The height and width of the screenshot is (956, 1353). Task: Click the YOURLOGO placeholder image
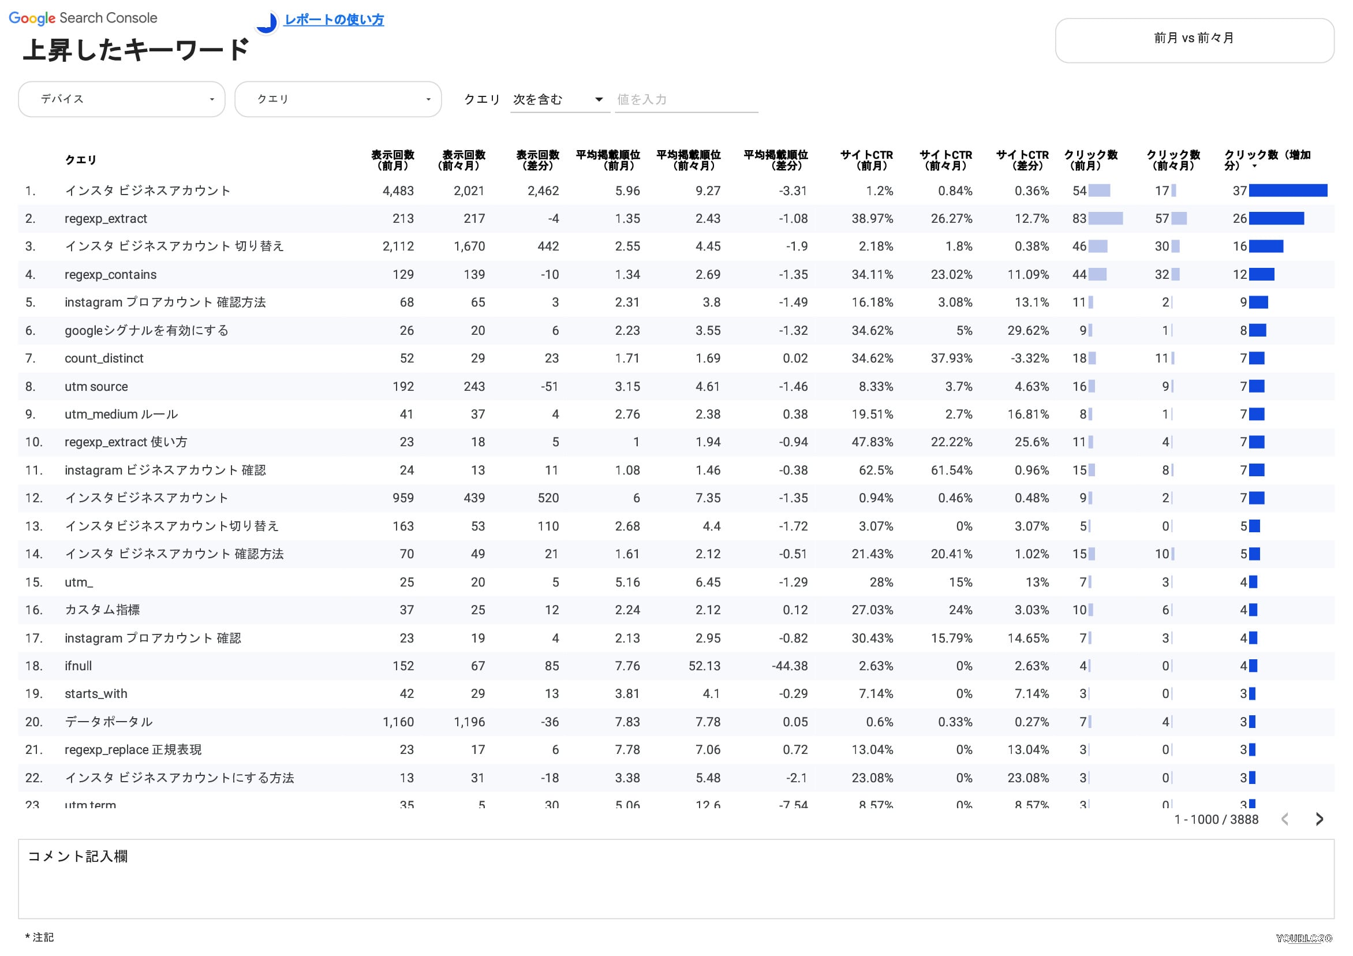click(1304, 938)
